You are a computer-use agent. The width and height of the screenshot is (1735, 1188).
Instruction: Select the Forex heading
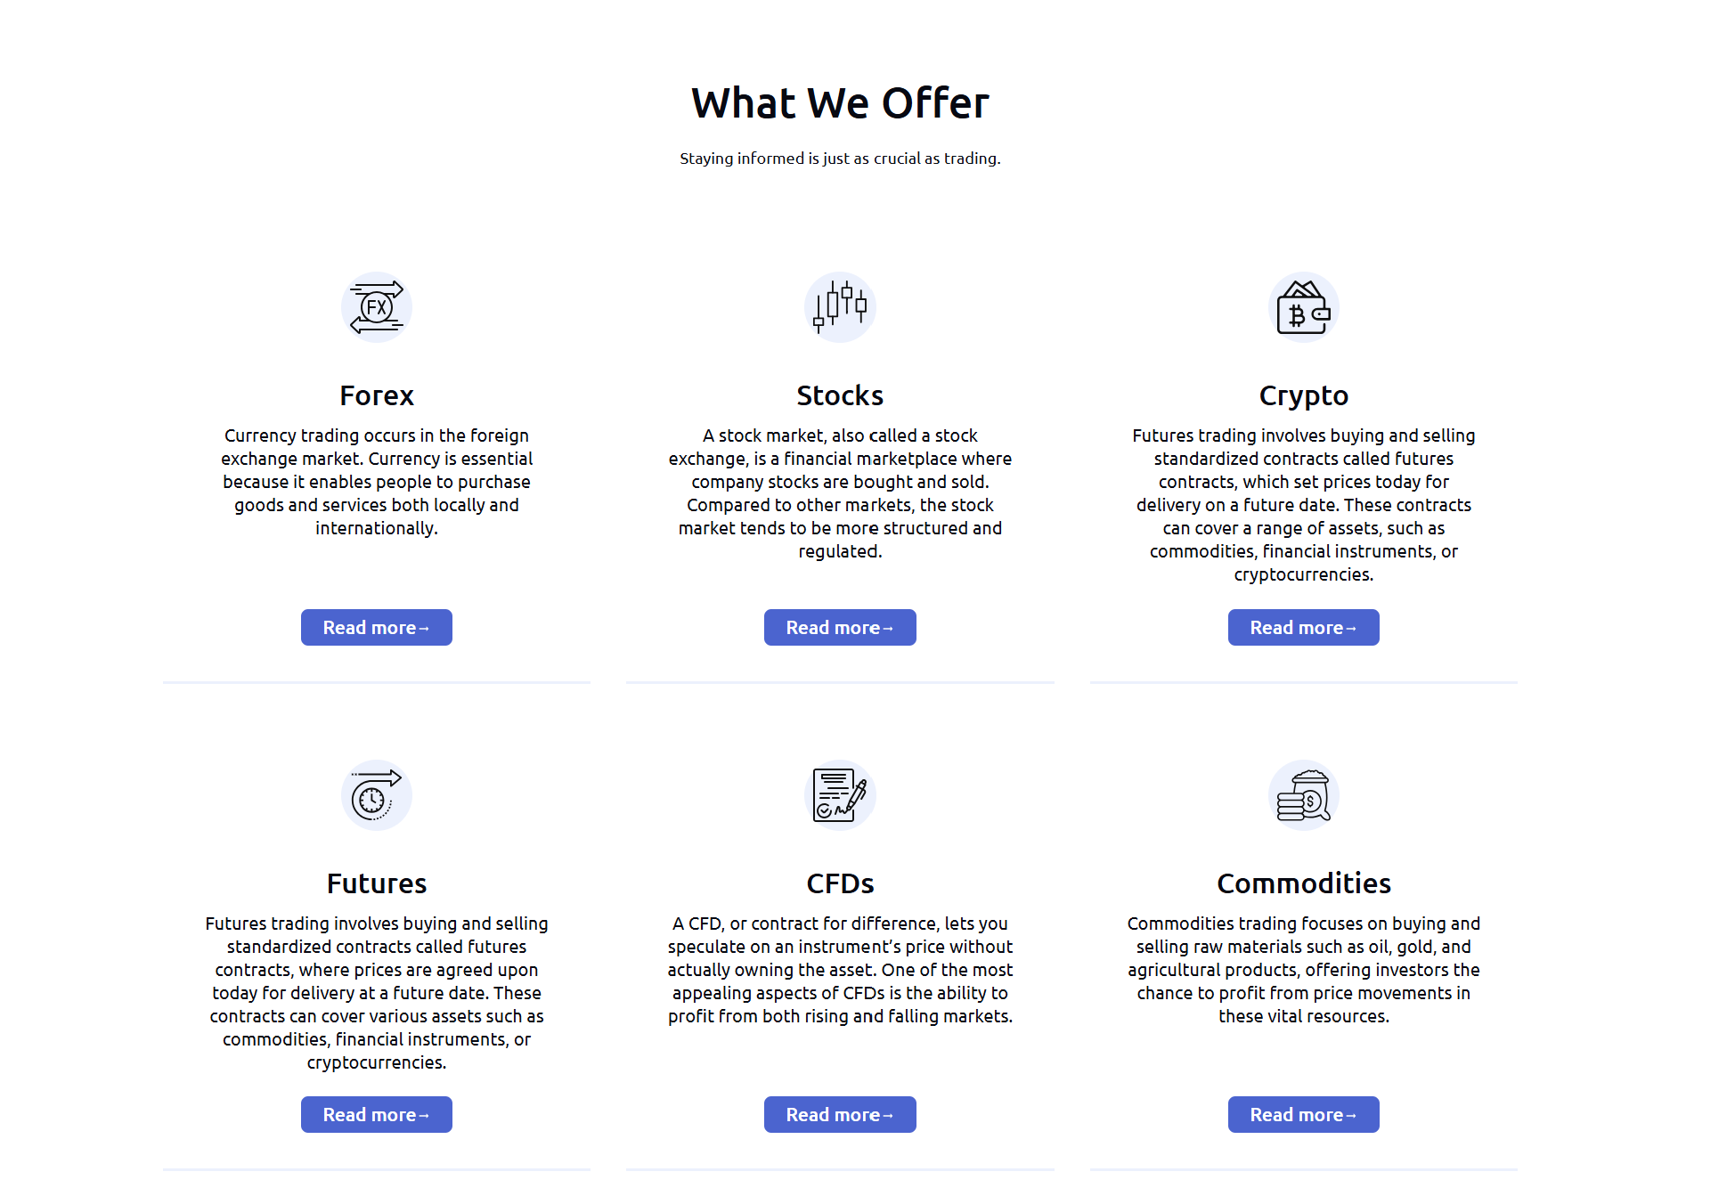click(x=376, y=395)
